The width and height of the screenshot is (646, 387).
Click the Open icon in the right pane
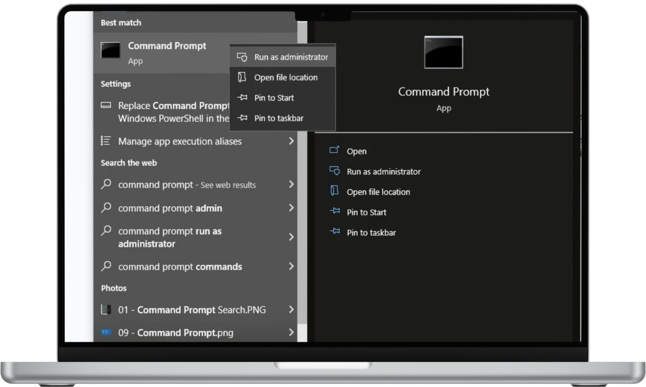[334, 150]
